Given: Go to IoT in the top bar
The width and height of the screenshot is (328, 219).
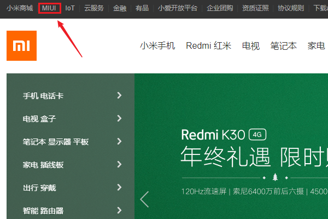Looking at the screenshot, I should pyautogui.click(x=70, y=8).
